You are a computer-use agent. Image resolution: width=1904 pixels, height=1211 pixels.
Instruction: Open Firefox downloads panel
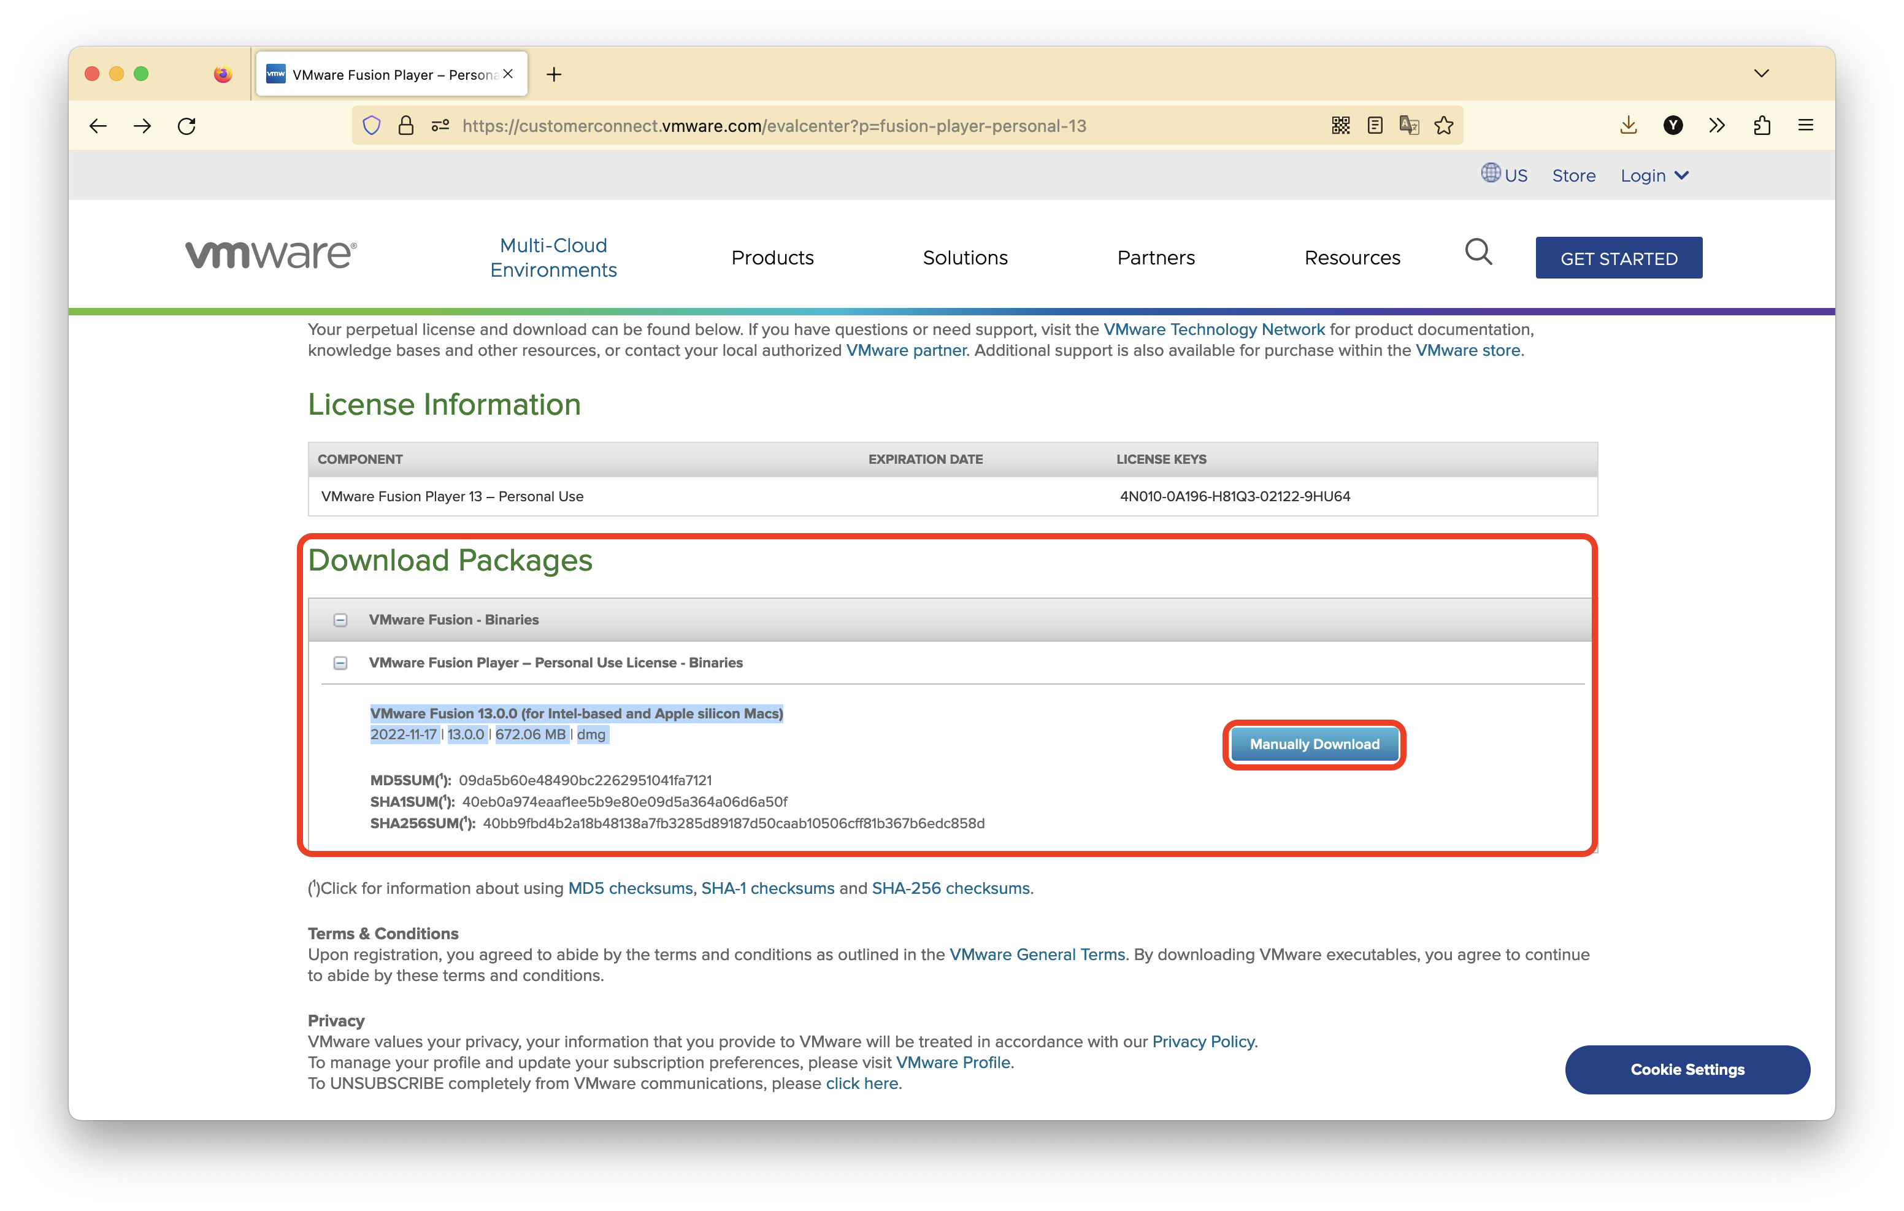point(1628,126)
